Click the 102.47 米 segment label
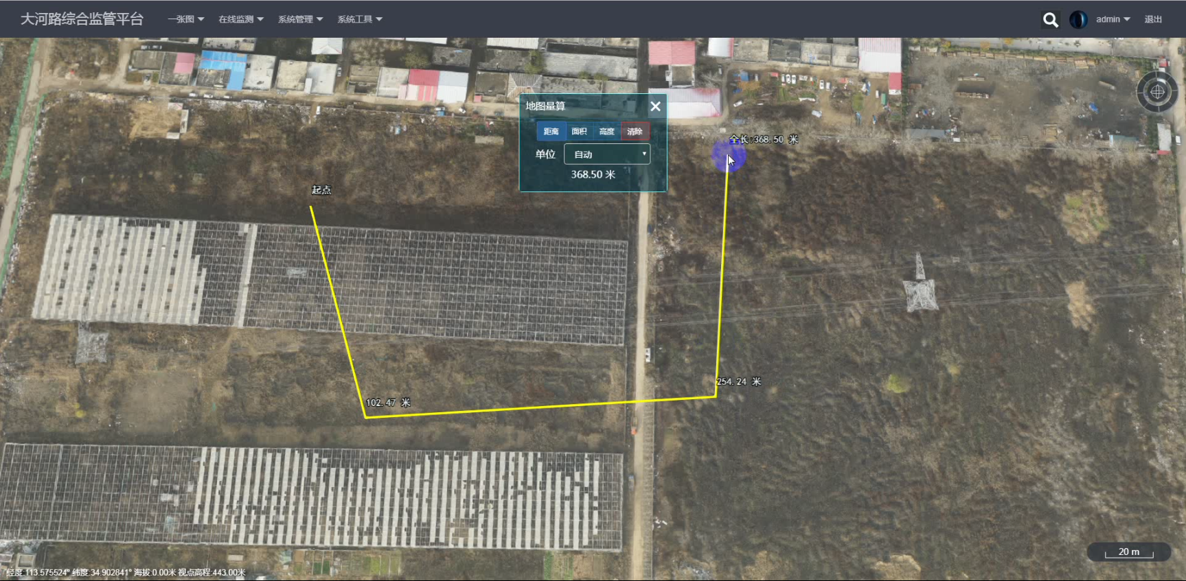1186x581 pixels. (x=388, y=403)
